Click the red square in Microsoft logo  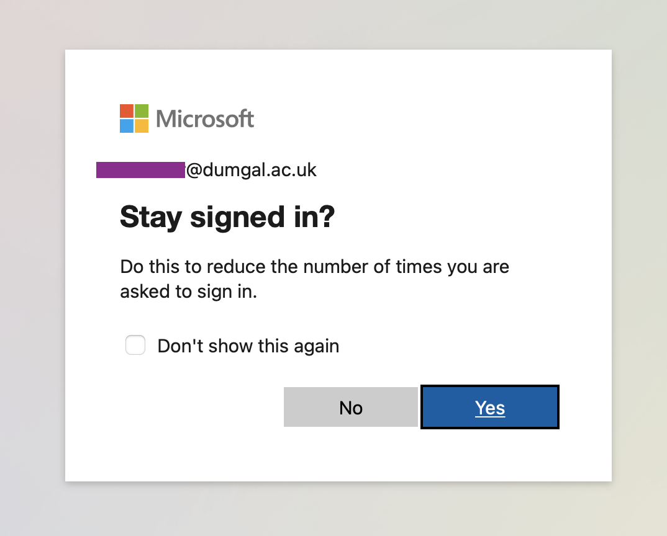[127, 111]
